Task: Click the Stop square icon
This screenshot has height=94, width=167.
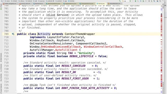Action: click(x=146, y=1)
